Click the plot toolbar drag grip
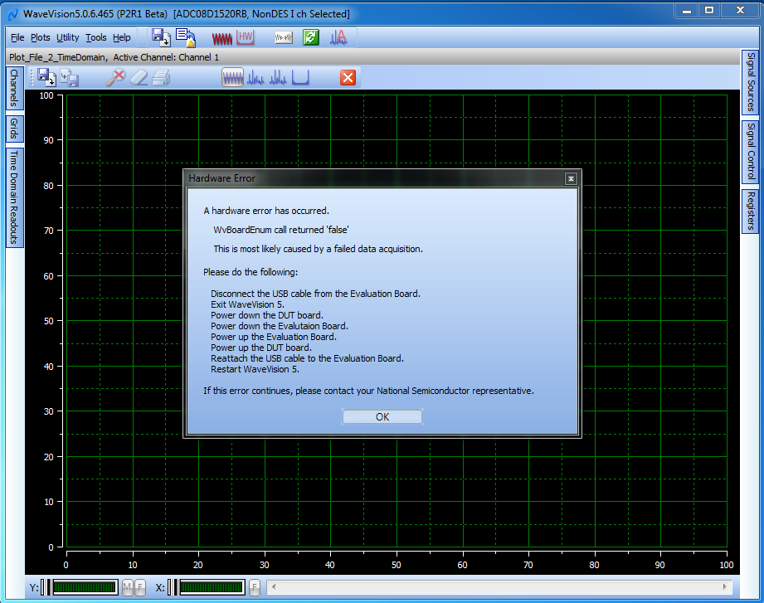Screen dimensions: 764x603 (x=32, y=77)
